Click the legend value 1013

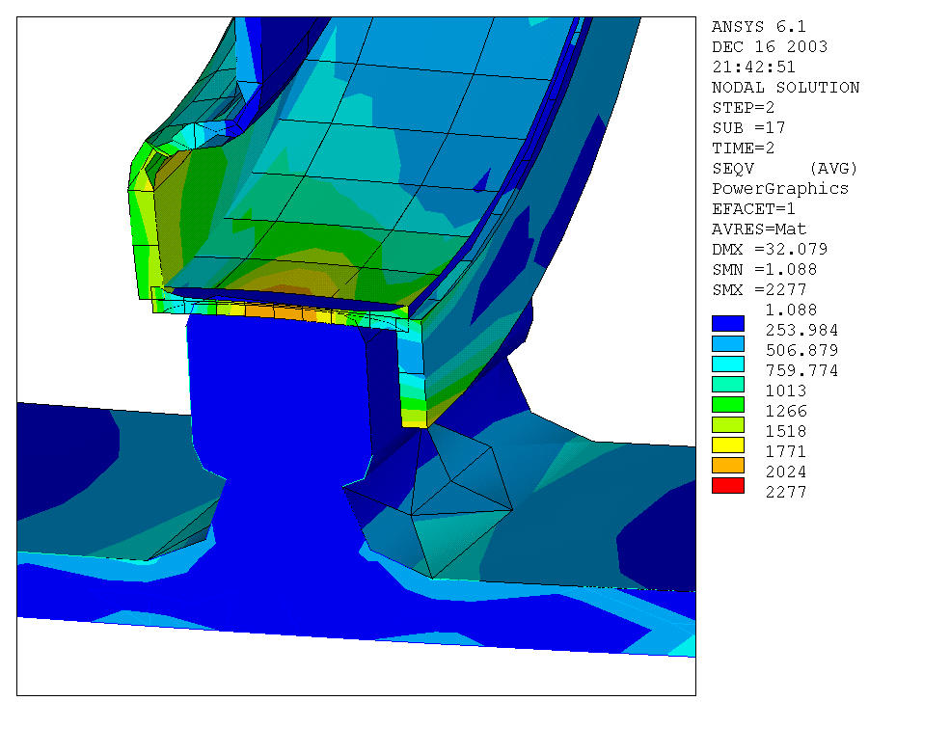pos(786,391)
